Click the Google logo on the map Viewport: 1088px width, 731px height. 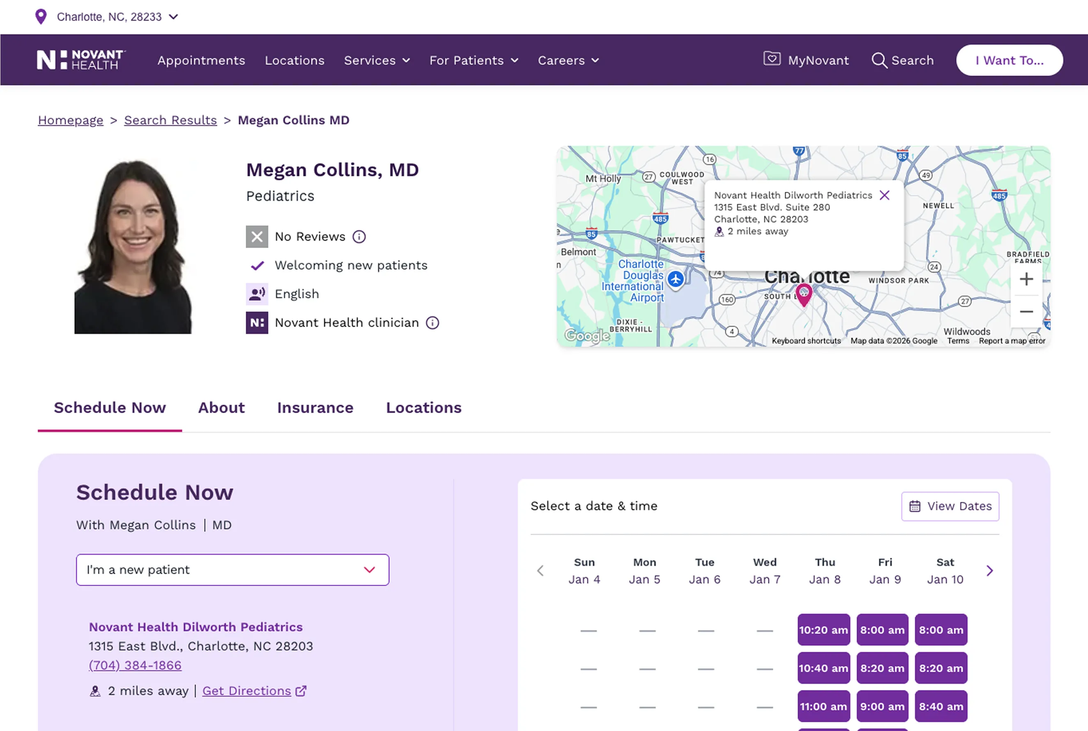[x=586, y=336]
